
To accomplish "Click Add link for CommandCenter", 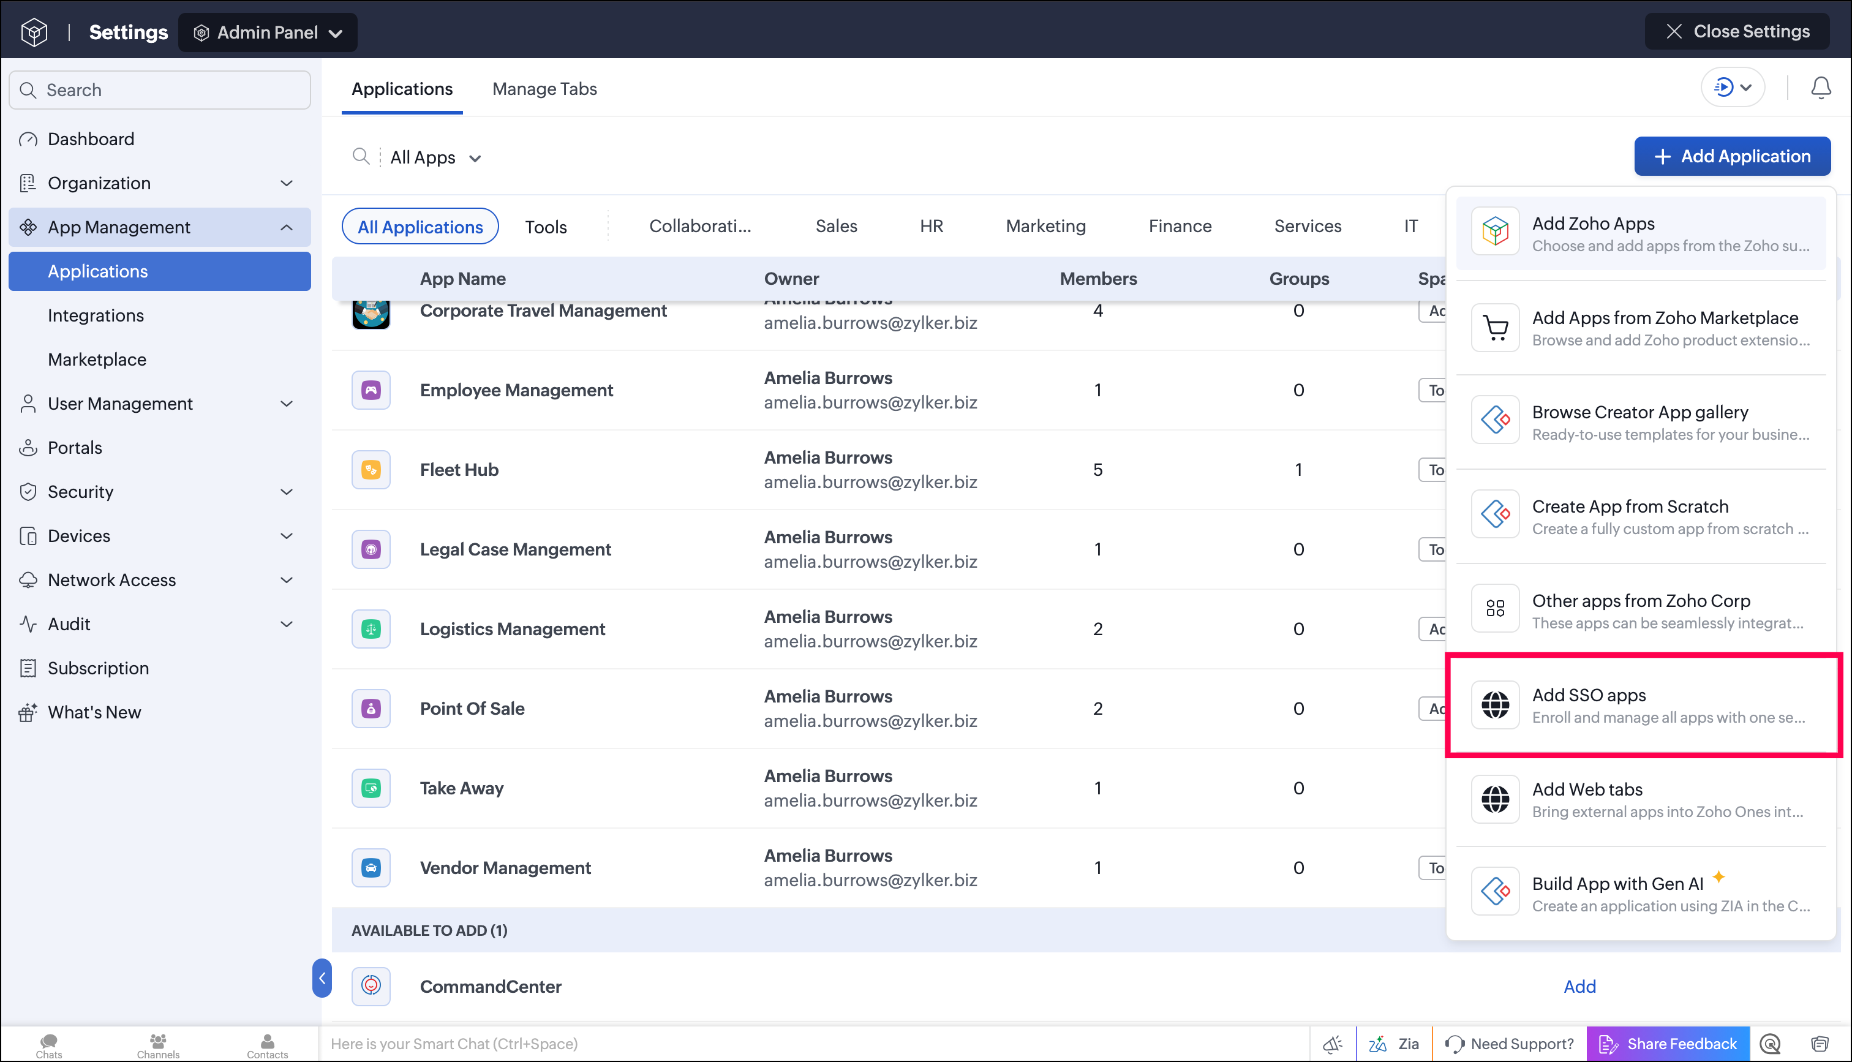I will 1579,986.
